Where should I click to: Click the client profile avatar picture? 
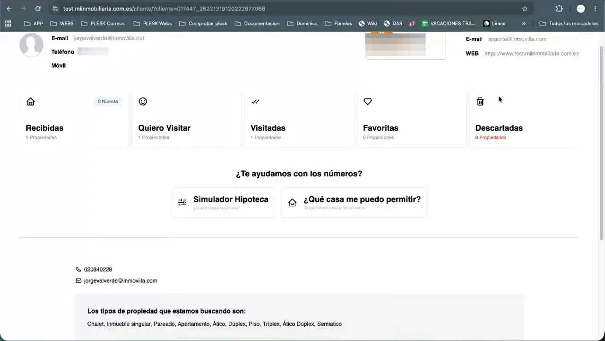pyautogui.click(x=32, y=45)
